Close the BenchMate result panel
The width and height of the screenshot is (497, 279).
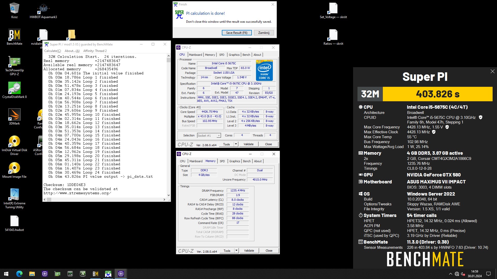tap(492, 71)
